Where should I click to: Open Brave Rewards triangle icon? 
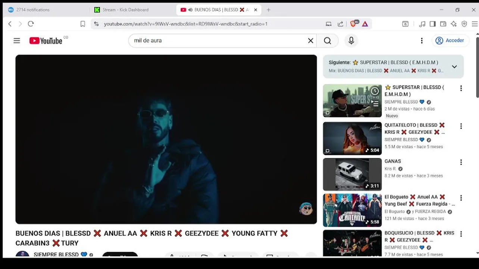(365, 24)
